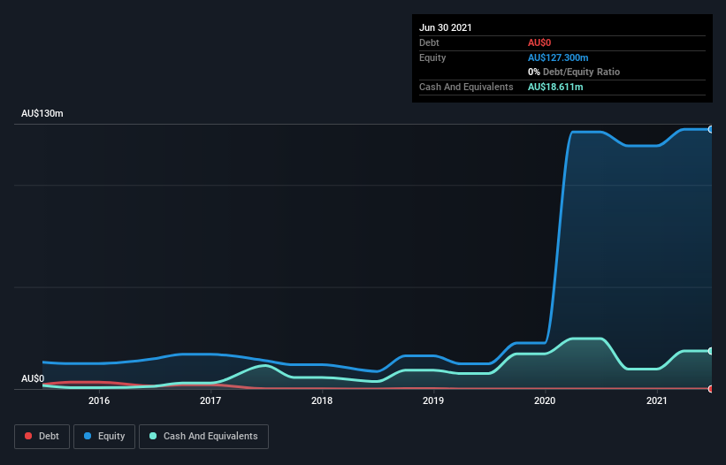Toggle the Debt series legend button
726x465 pixels.
click(x=42, y=437)
